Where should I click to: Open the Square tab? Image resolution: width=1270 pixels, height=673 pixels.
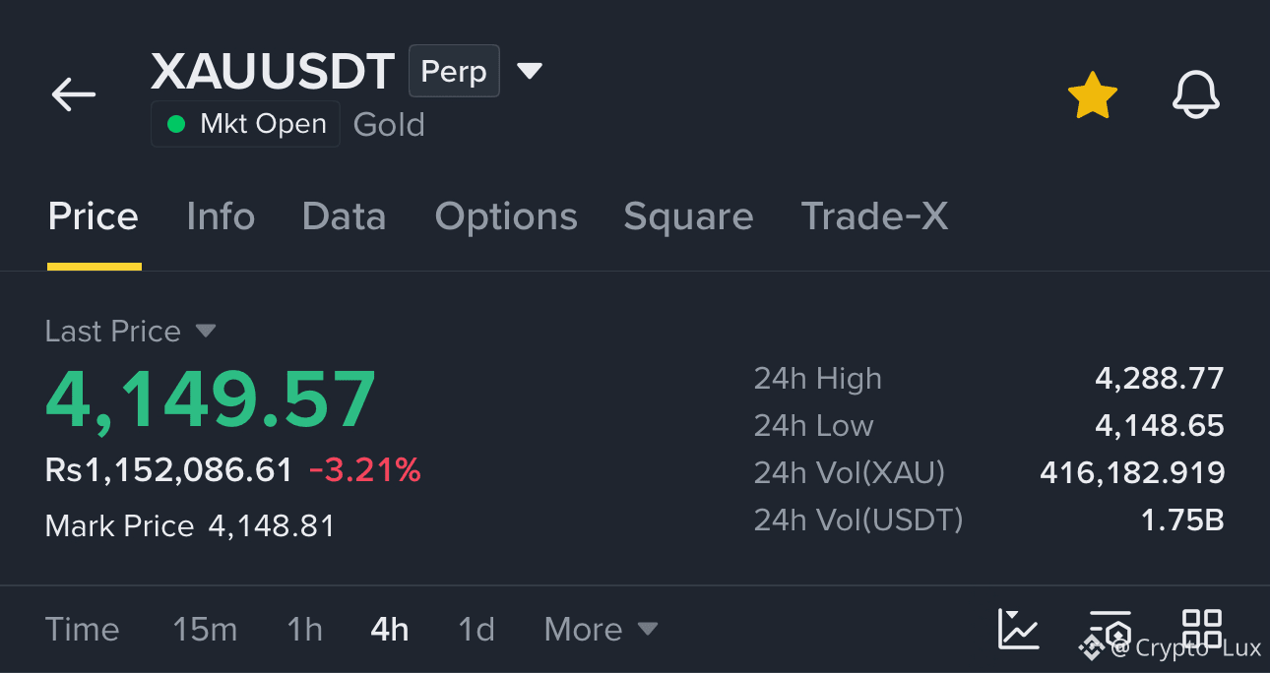(688, 216)
